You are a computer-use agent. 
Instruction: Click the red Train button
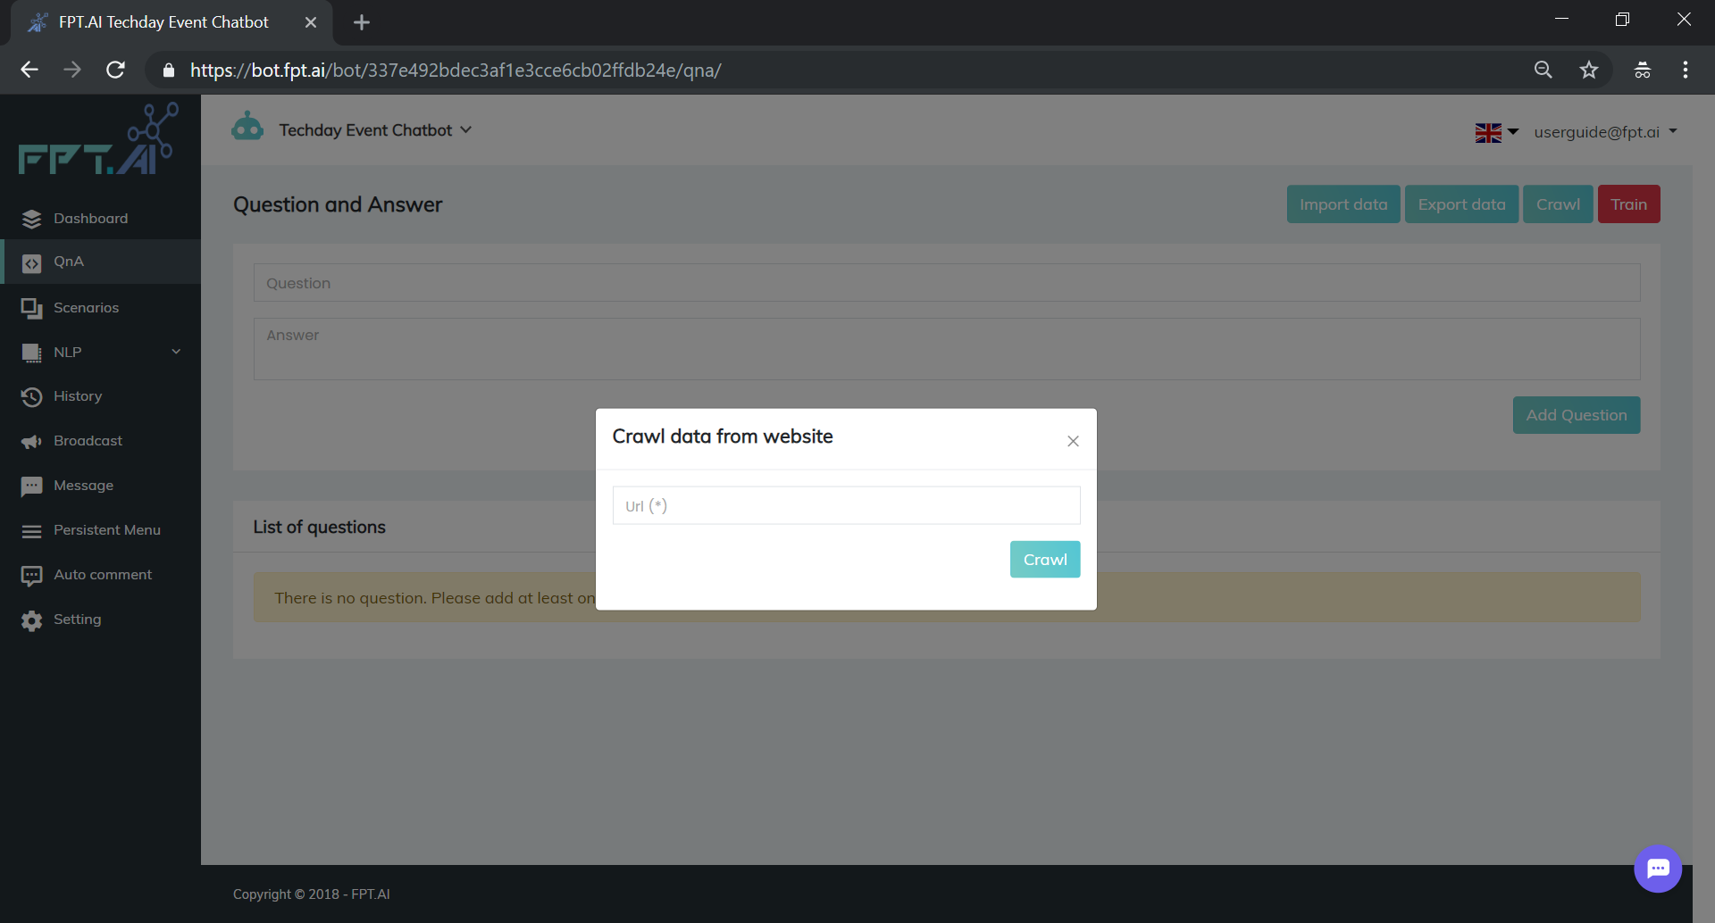[x=1628, y=204]
